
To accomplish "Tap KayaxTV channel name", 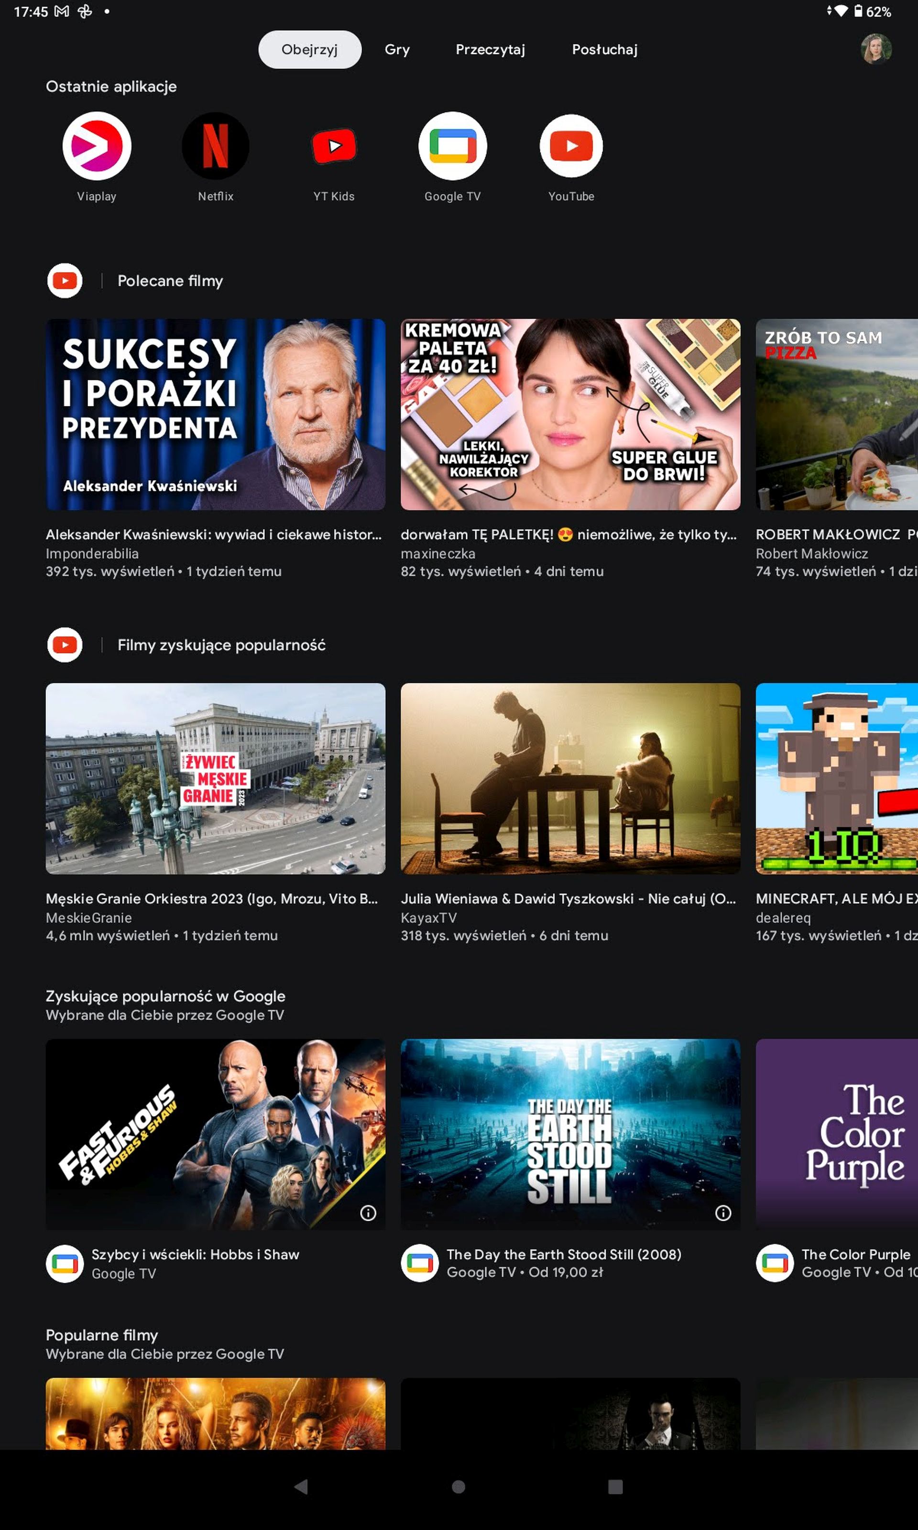I will (x=429, y=918).
